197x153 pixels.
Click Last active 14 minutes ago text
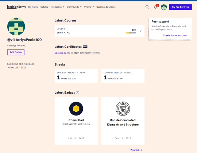click(x=20, y=64)
